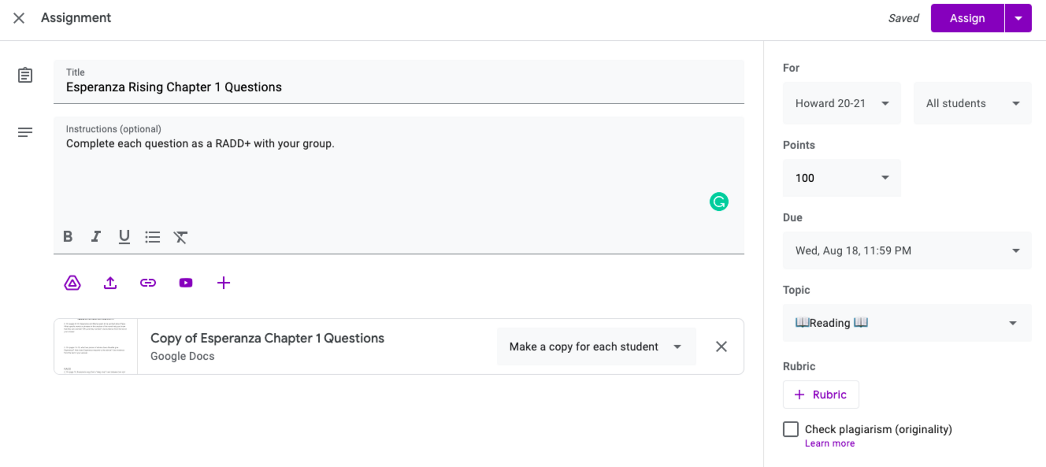The height and width of the screenshot is (467, 1046).
Task: Apply underline formatting to instructions
Action: pos(124,237)
